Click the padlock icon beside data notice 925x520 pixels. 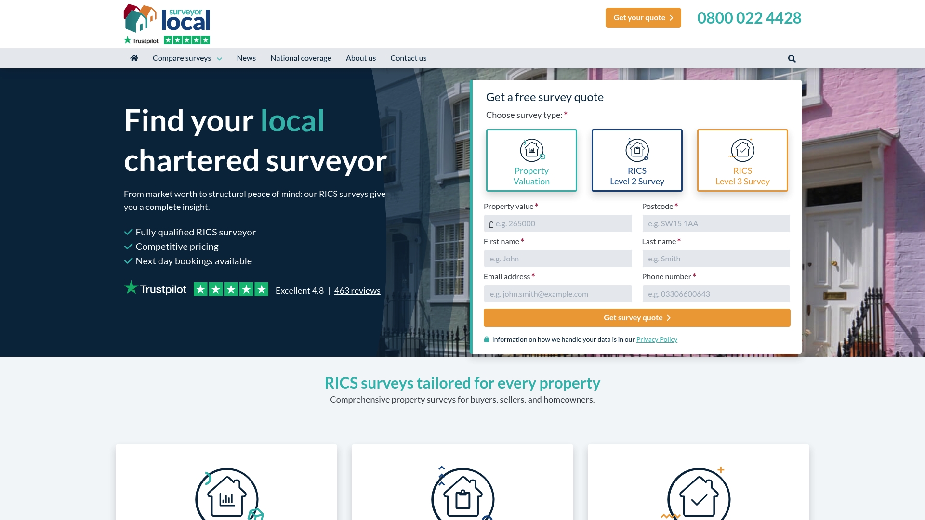487,339
